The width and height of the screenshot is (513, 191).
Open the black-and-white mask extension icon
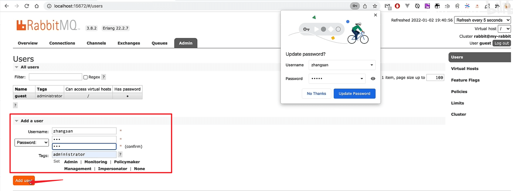[437, 6]
